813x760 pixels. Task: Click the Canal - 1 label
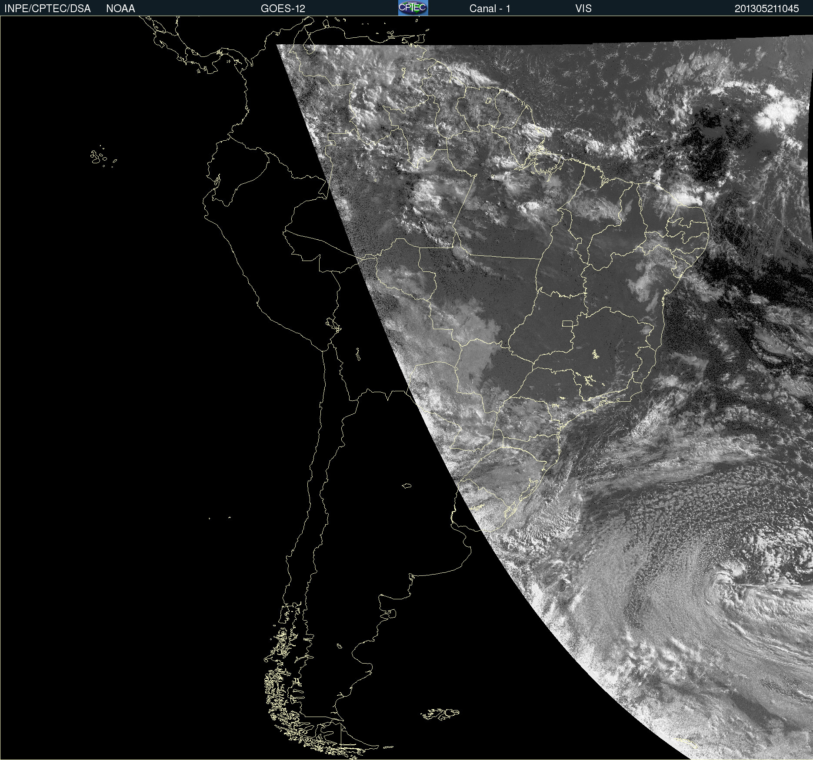(490, 9)
